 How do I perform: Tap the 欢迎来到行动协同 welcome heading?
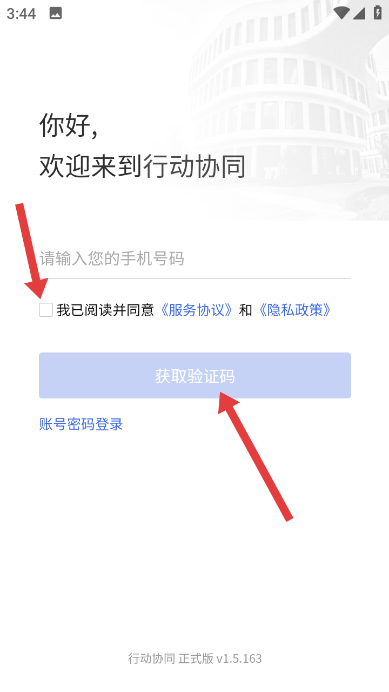[x=143, y=166]
